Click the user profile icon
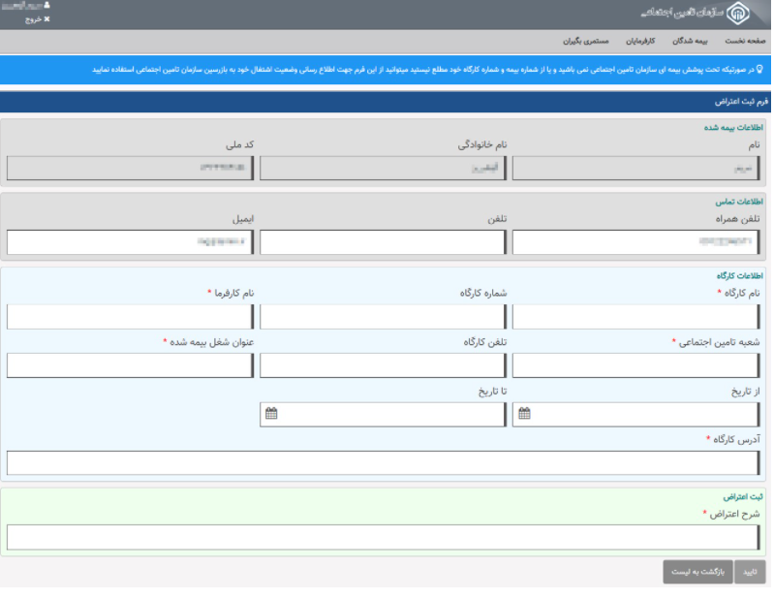 pyautogui.click(x=46, y=5)
